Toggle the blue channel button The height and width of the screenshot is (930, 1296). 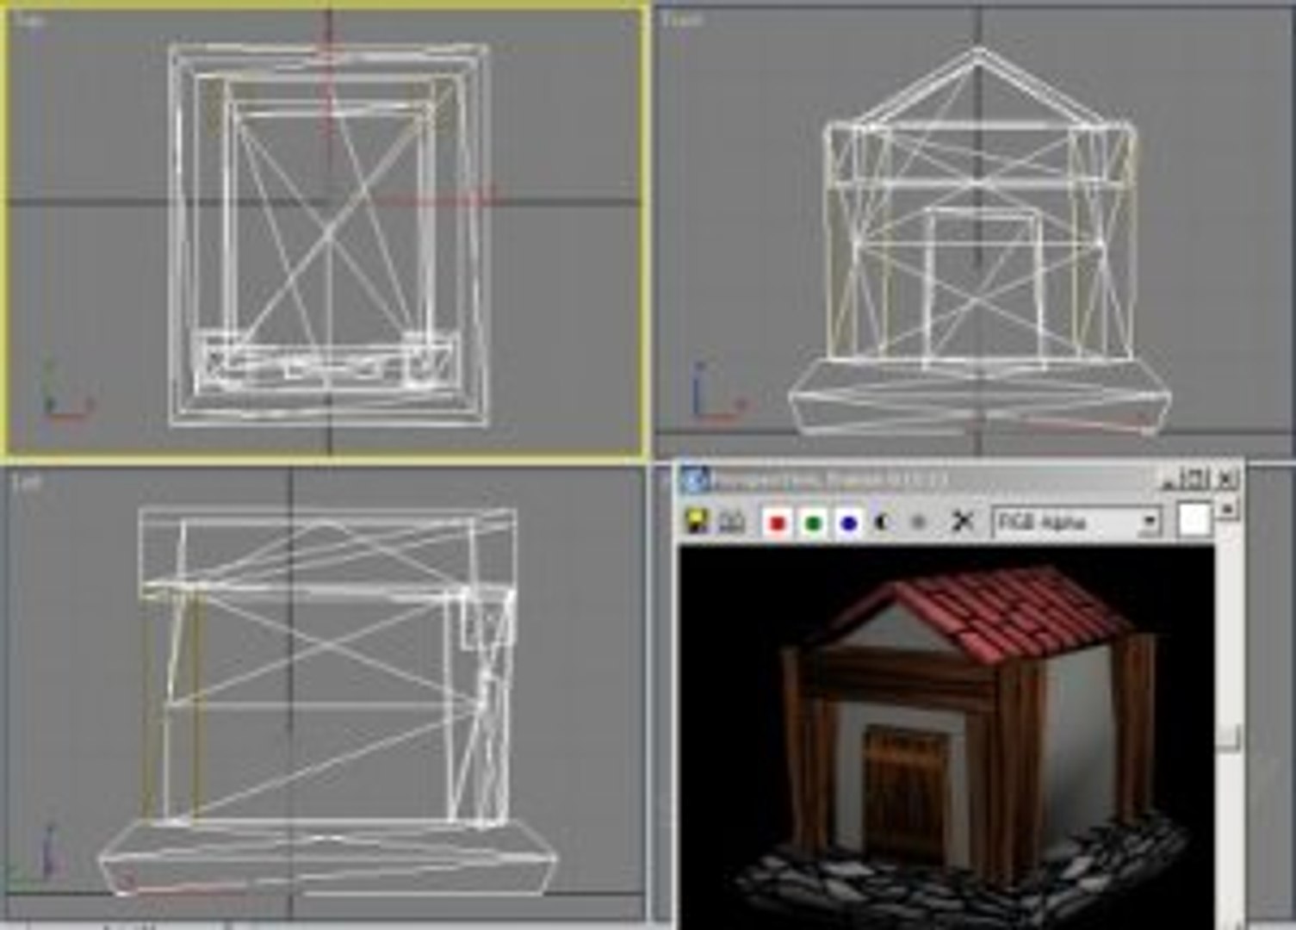848,523
